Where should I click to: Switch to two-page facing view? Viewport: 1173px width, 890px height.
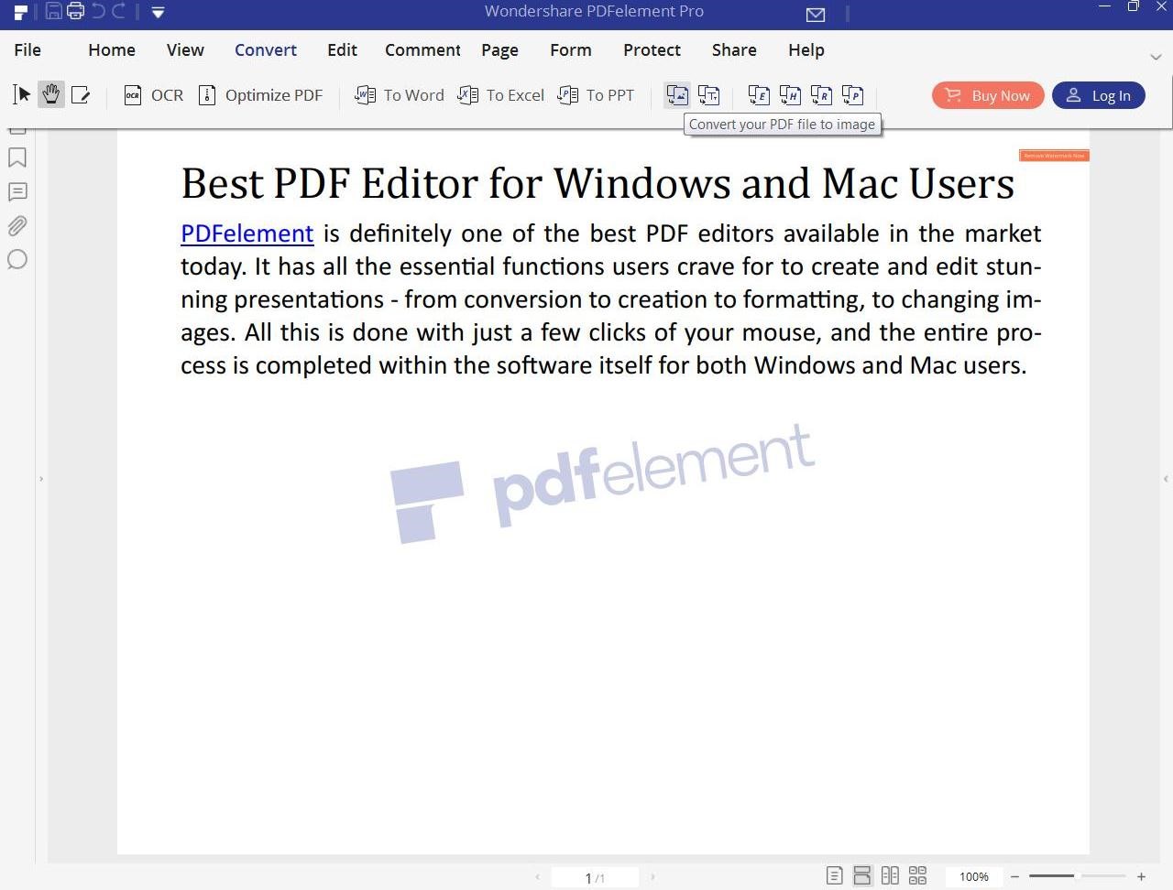(x=890, y=876)
